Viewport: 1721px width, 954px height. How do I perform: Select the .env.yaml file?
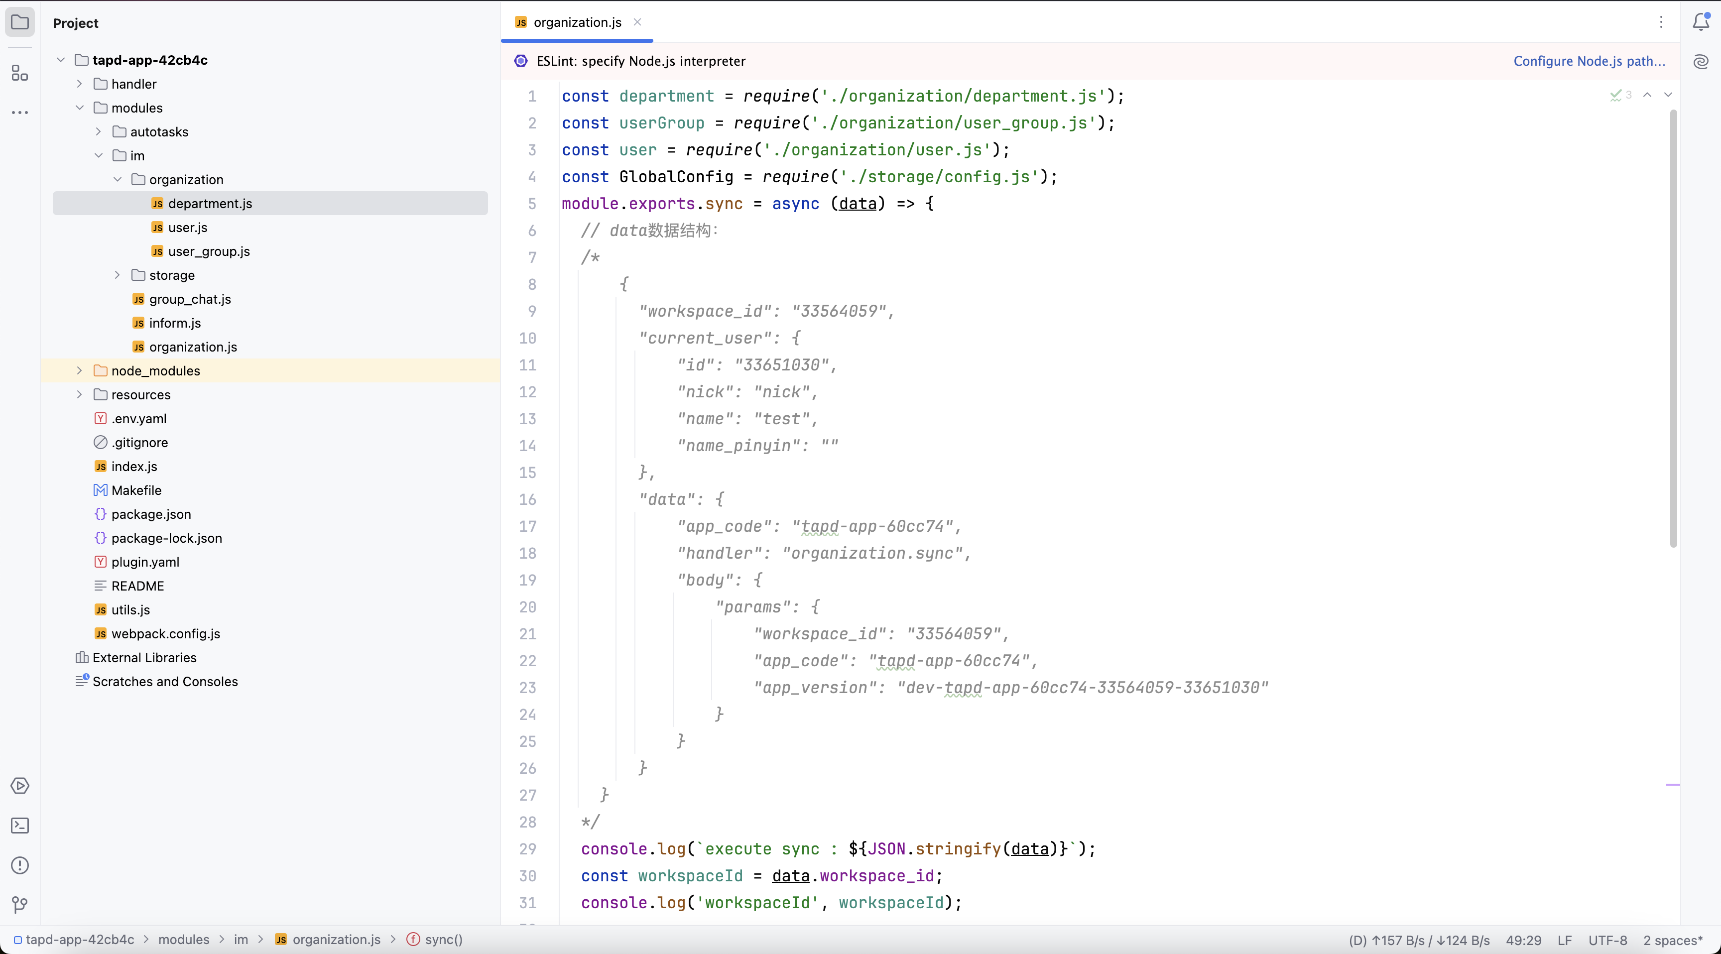[x=139, y=418]
